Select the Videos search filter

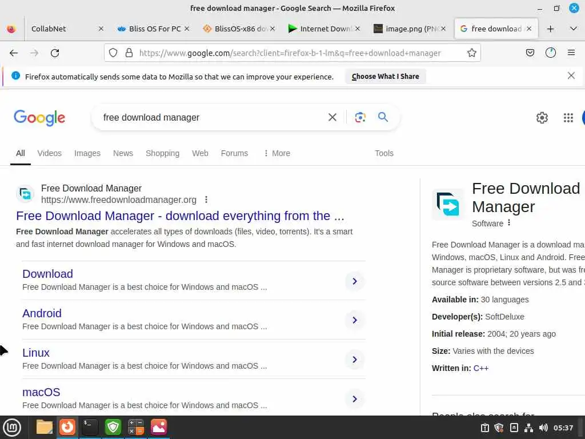point(49,153)
